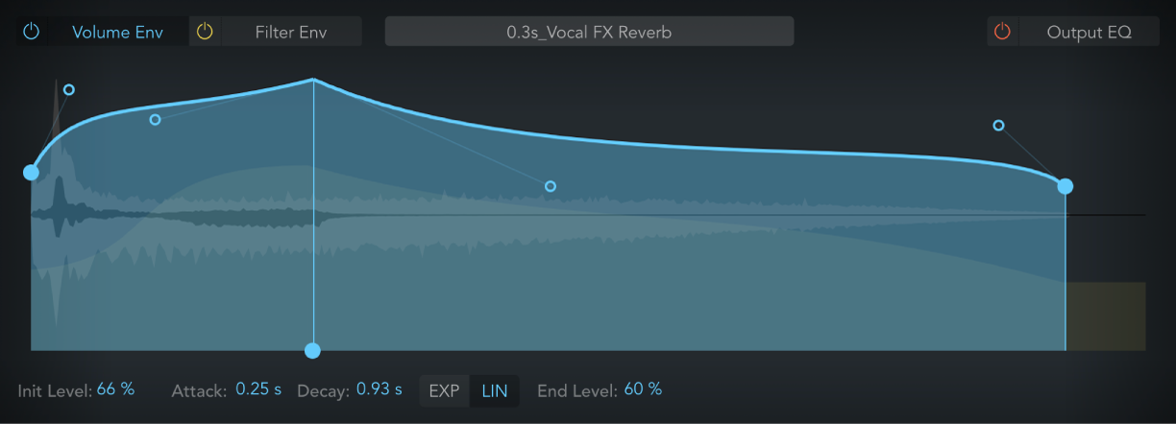Select LIN decay curve mode

495,390
